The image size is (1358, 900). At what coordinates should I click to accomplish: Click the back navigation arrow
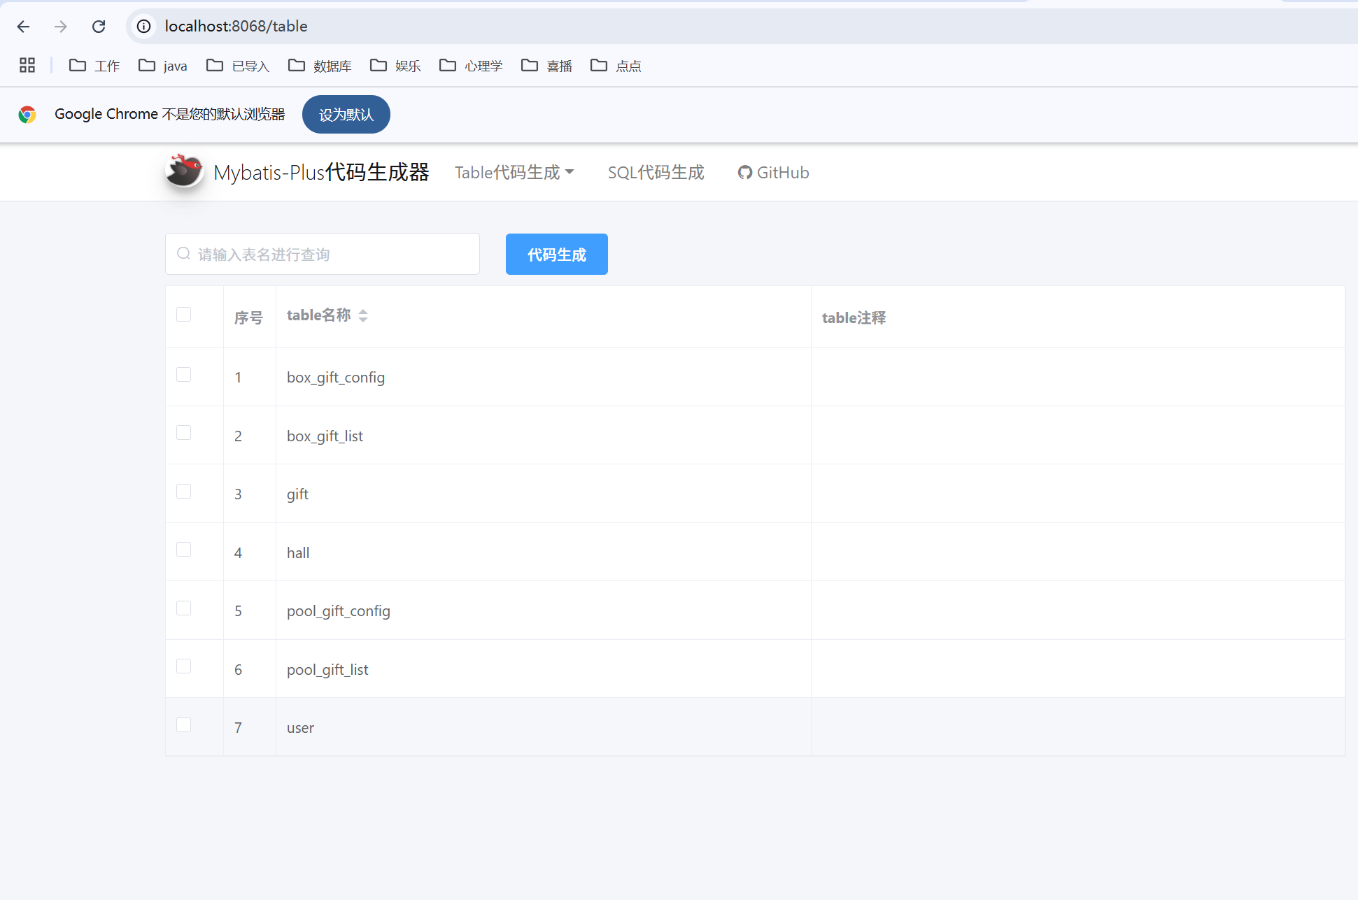23,26
